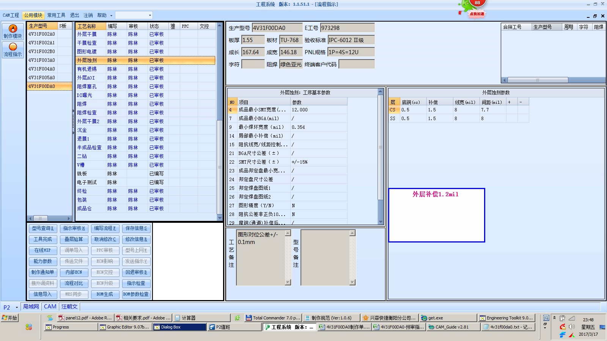Open 制作规范 (Ver:1.0.6) taskbar window
The width and height of the screenshot is (607, 341).
coord(331,318)
